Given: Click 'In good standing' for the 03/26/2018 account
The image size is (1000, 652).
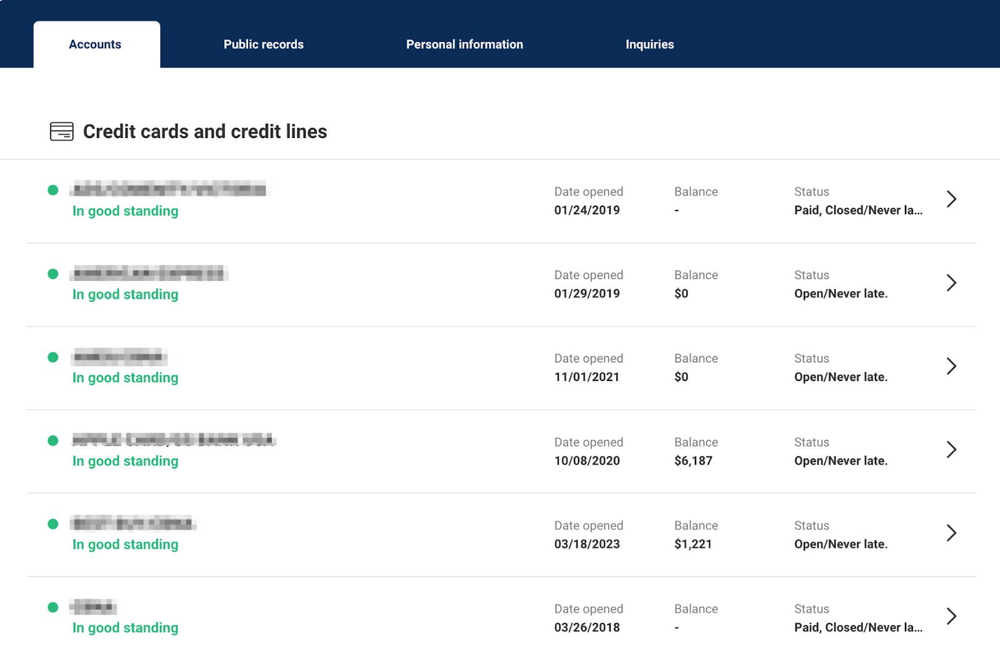Looking at the screenshot, I should coord(125,628).
